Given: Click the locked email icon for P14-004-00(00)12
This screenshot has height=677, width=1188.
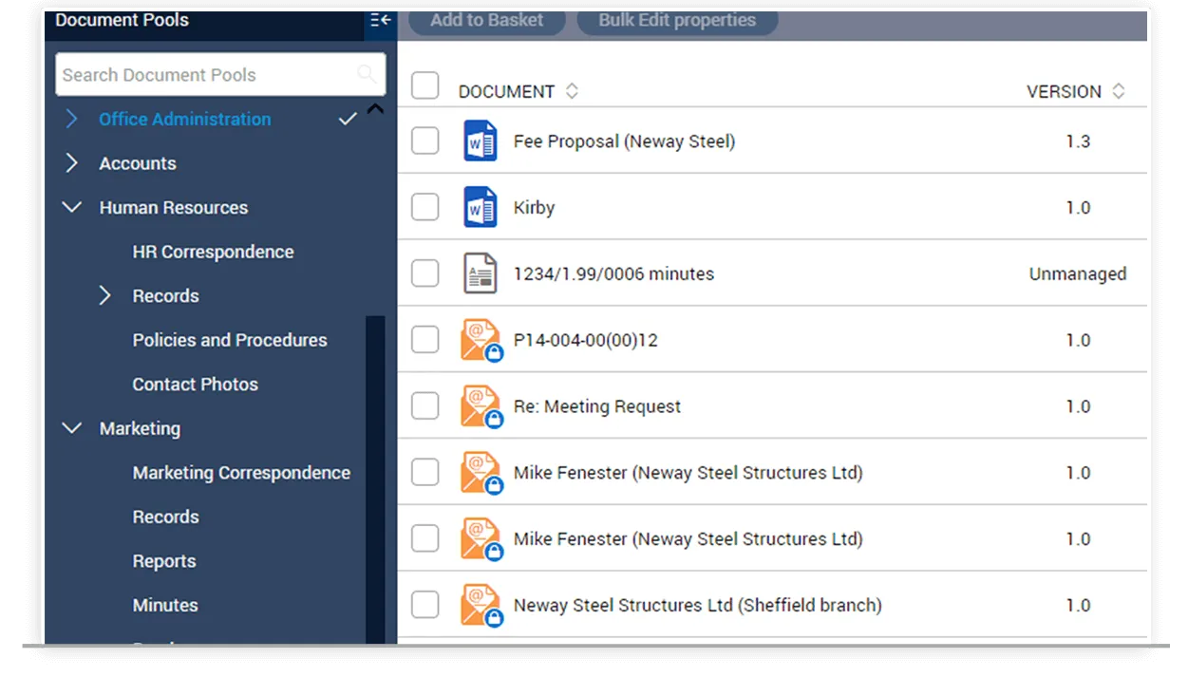Looking at the screenshot, I should click(x=481, y=341).
